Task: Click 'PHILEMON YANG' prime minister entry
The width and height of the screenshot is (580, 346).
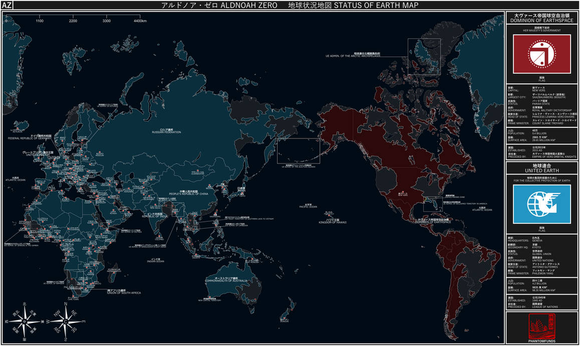Action: coord(542,274)
